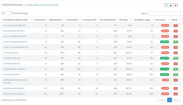Sort table by Cumulative Logins column

[143, 20]
